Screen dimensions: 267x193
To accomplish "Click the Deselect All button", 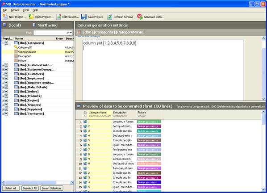I will [29, 188].
